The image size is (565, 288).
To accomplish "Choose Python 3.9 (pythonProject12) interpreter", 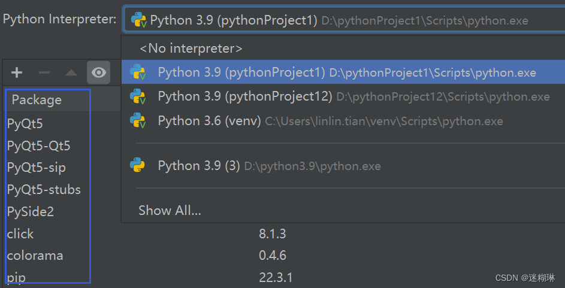I will point(343,96).
